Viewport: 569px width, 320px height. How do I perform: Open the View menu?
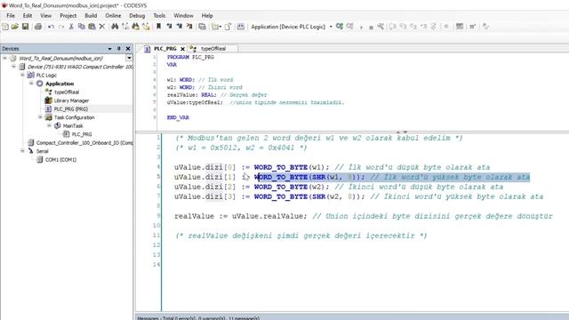[x=45, y=16]
